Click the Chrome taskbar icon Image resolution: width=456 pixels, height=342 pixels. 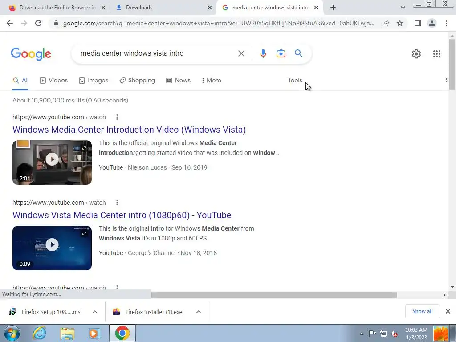[122, 333]
